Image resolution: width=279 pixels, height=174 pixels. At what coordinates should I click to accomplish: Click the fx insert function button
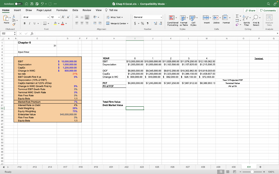click(x=32, y=33)
